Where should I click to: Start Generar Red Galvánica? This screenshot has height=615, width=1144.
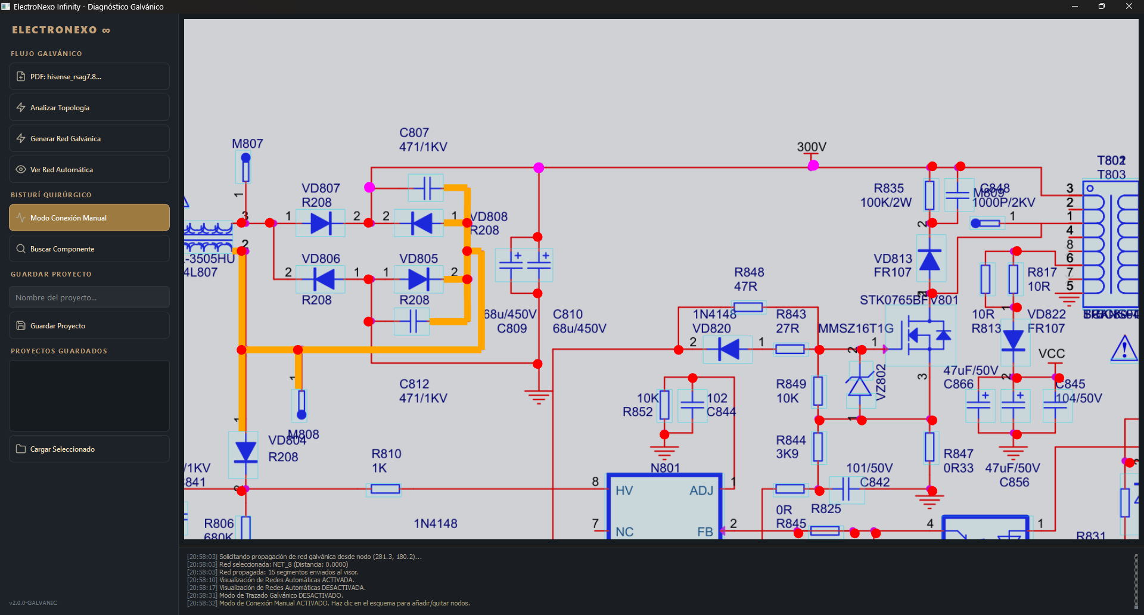click(89, 138)
